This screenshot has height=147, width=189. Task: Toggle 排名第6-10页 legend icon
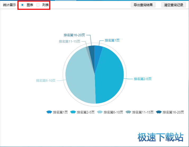[100, 112]
